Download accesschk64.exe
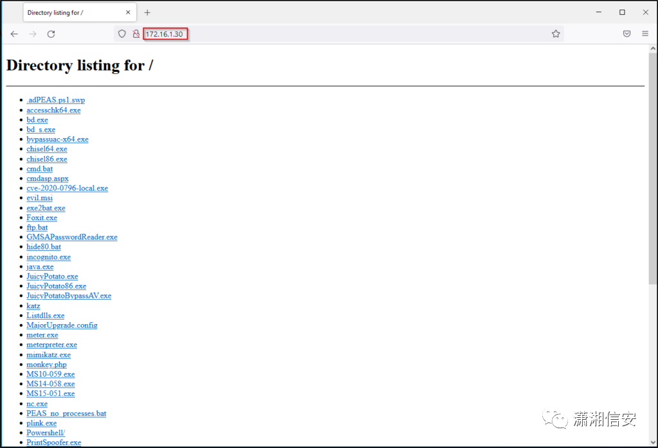 point(53,110)
